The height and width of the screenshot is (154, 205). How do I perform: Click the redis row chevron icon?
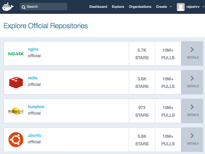pyautogui.click(x=192, y=78)
